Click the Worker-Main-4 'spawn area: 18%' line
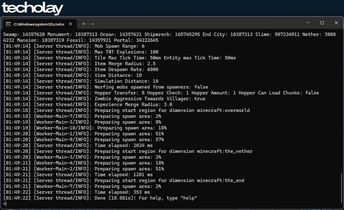Viewport: 344px width, 210px height. (x=83, y=163)
